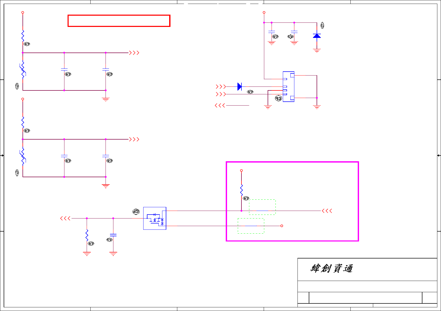Viewport: 441px width, 311px height.
Task: Pick the second capacitor of upper-left divider circuit
Action: (x=106, y=70)
